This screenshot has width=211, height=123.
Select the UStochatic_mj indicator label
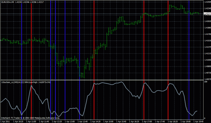[26, 82]
